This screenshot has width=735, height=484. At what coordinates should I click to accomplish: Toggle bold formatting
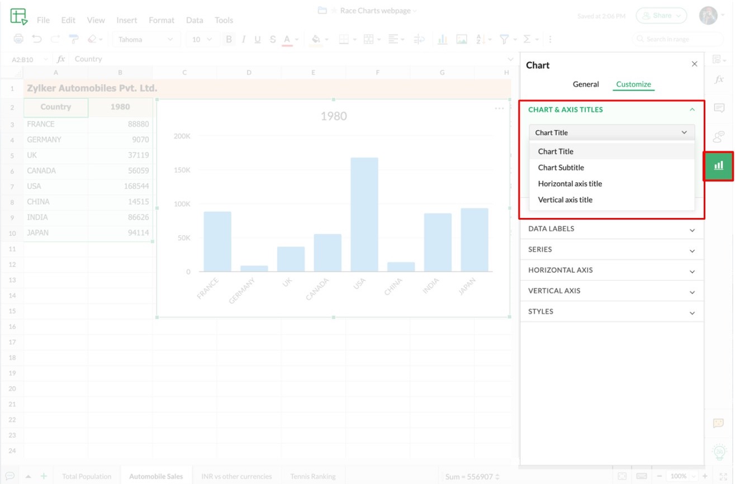[x=229, y=39]
